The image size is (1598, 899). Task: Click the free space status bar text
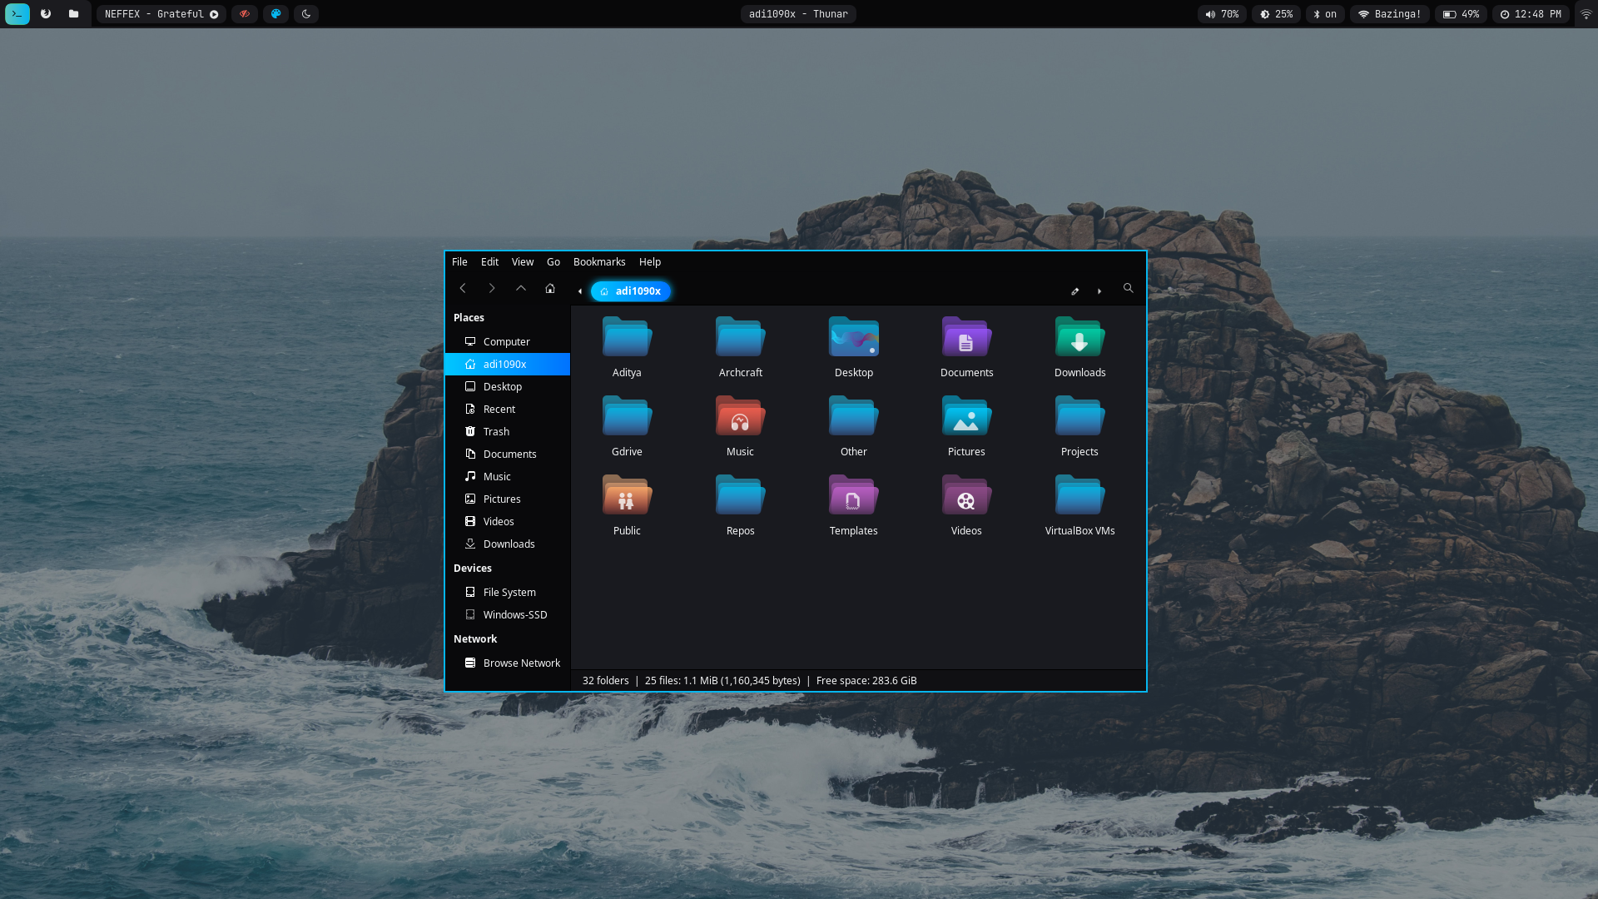click(x=866, y=681)
